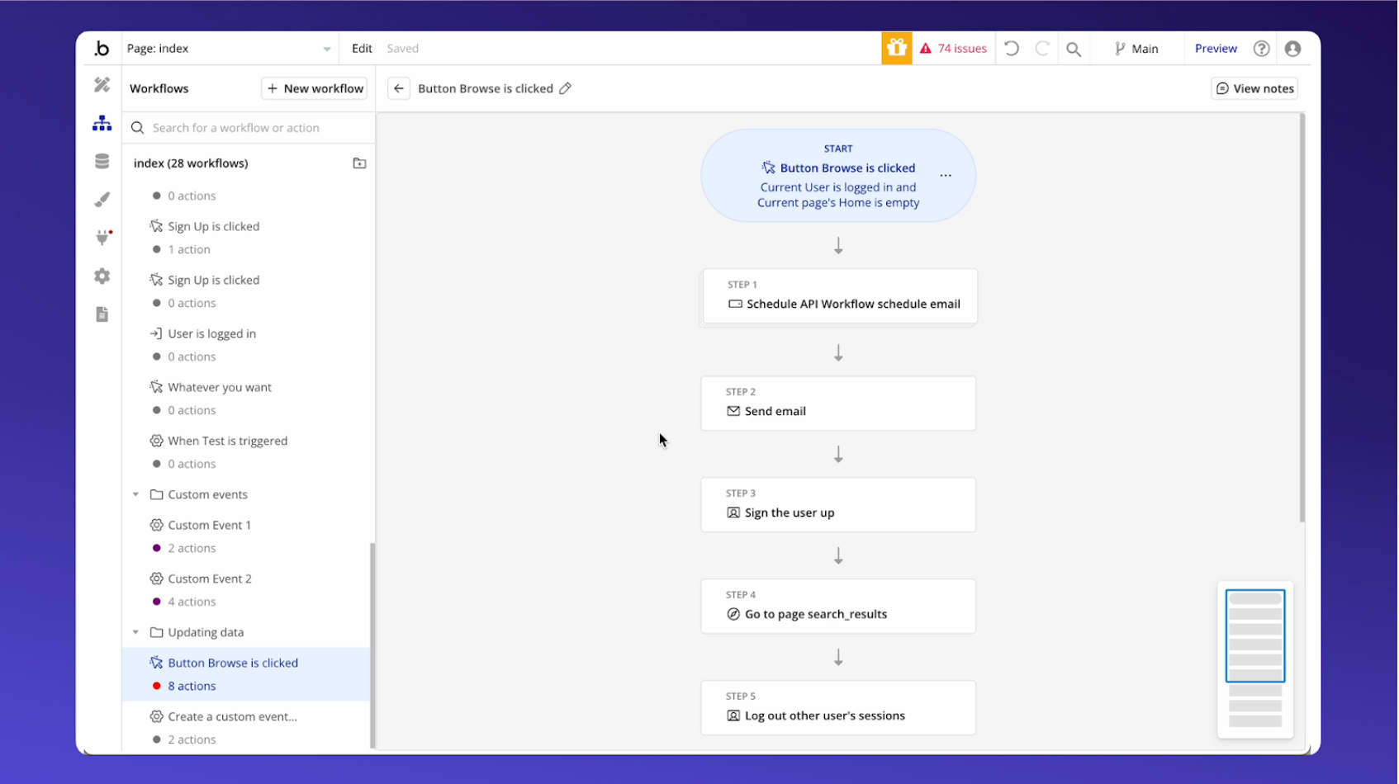Switch to the Edit tab
The image size is (1399, 784).
tap(361, 48)
